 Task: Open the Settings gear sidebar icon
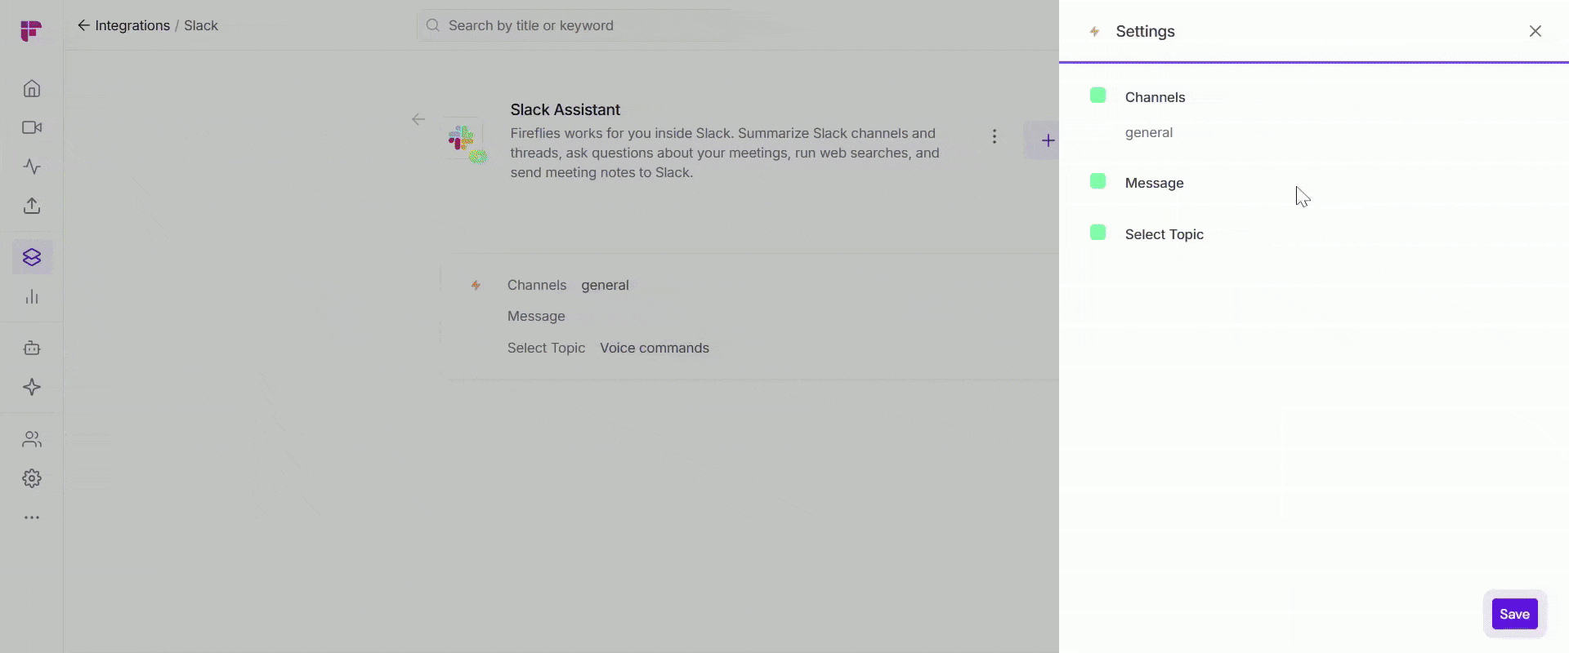click(32, 478)
